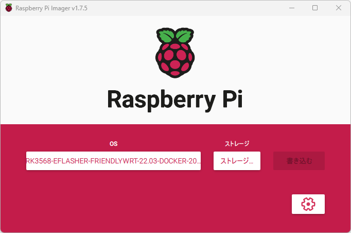Click the 'OS' label text
351x233 pixels.
114,144
